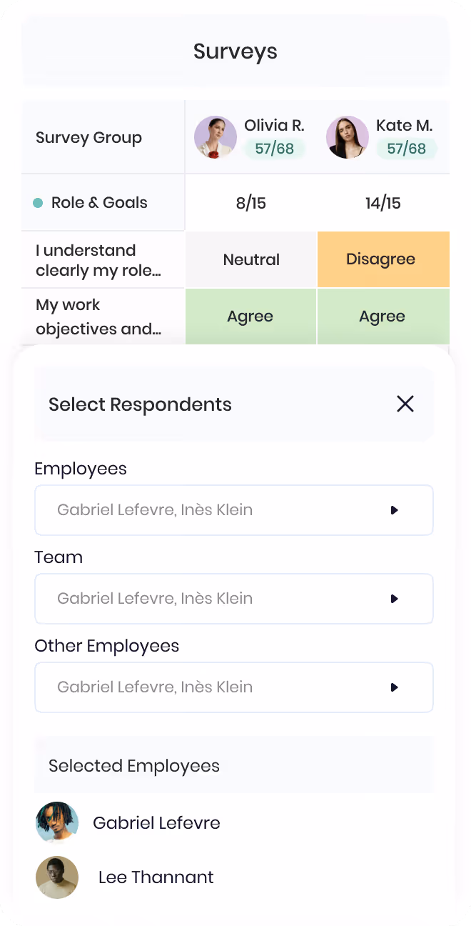The height and width of the screenshot is (926, 471).
Task: Open Kate M. avatar photo
Action: (348, 137)
